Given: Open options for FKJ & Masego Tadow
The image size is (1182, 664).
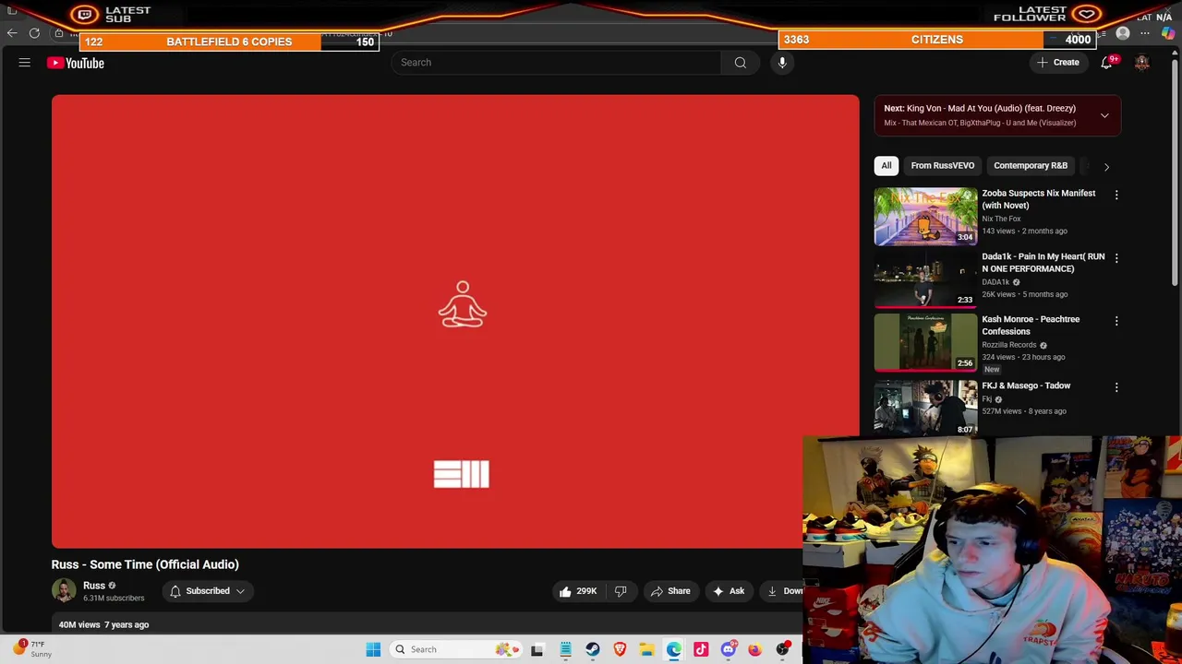Looking at the screenshot, I should [1116, 387].
